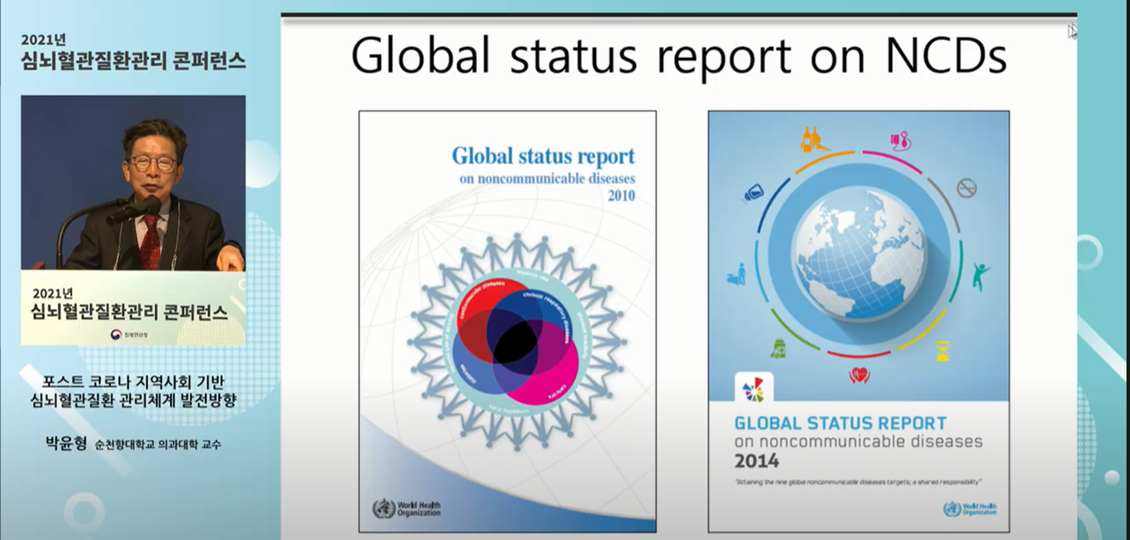The height and width of the screenshot is (540, 1130).
Task: Click the speaker name 박윤형
Action: [x=66, y=443]
